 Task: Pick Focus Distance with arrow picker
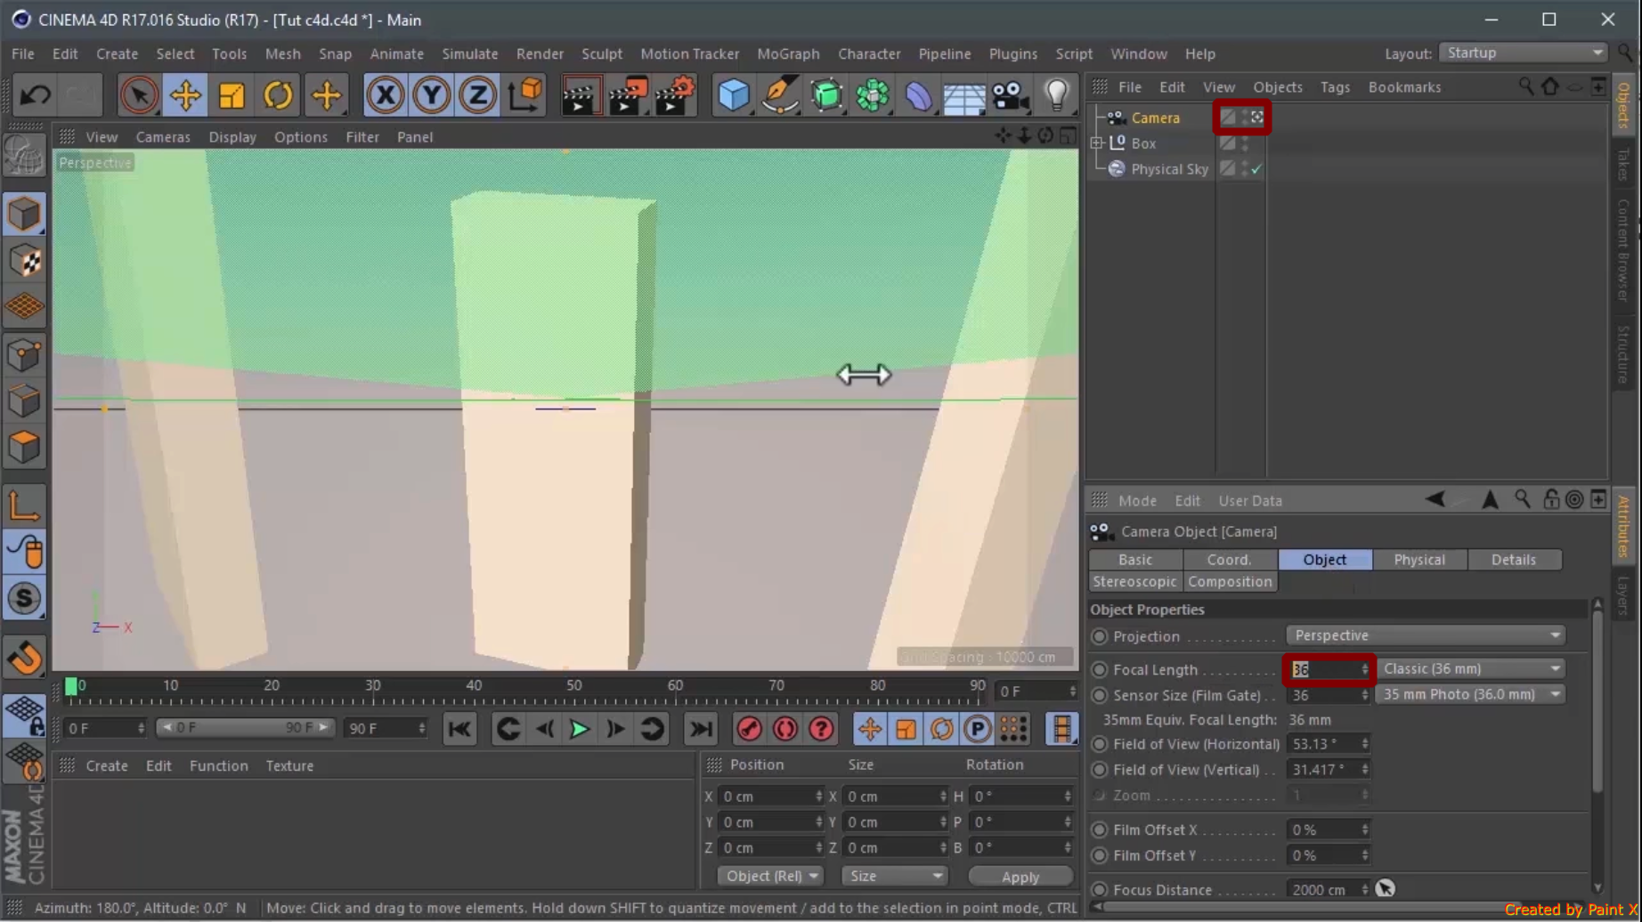[x=1385, y=888]
